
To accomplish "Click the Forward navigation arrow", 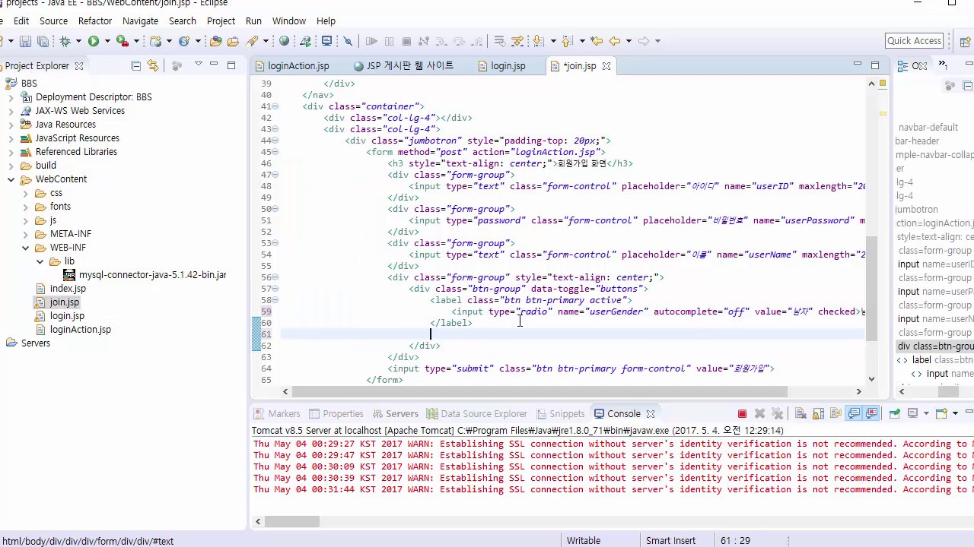I will click(x=644, y=41).
